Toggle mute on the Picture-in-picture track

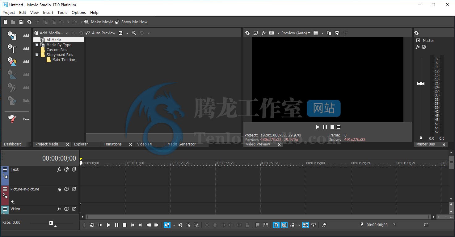[66, 189]
